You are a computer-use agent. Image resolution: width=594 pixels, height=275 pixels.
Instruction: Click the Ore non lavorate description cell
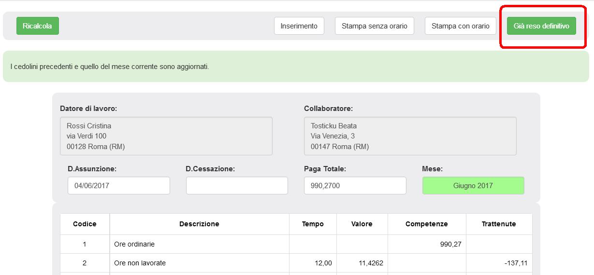click(x=140, y=263)
